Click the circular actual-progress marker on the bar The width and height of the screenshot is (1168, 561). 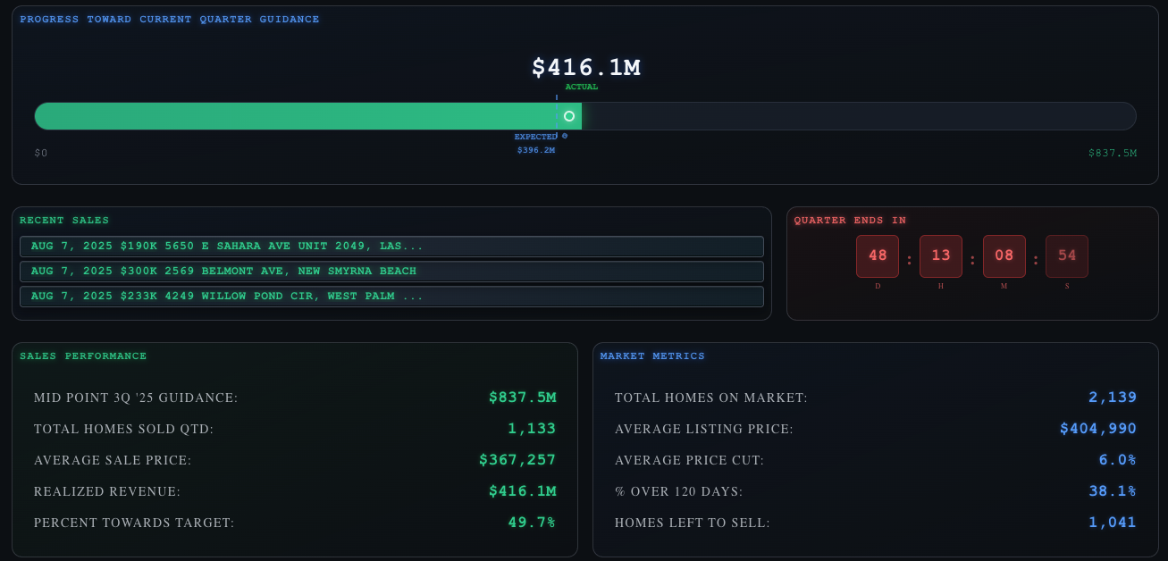click(569, 116)
